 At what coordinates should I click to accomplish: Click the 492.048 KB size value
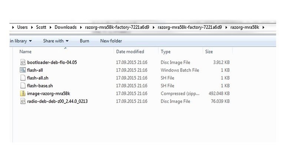(219, 93)
